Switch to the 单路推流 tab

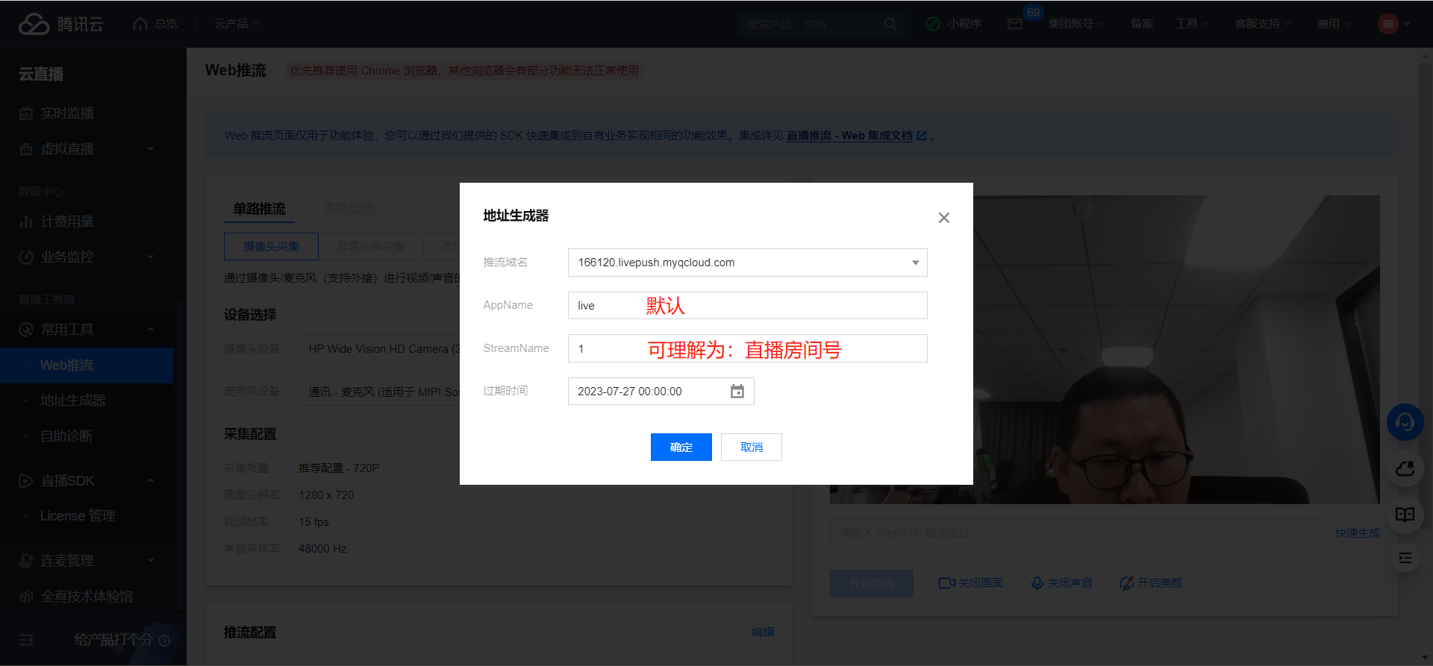[259, 209]
